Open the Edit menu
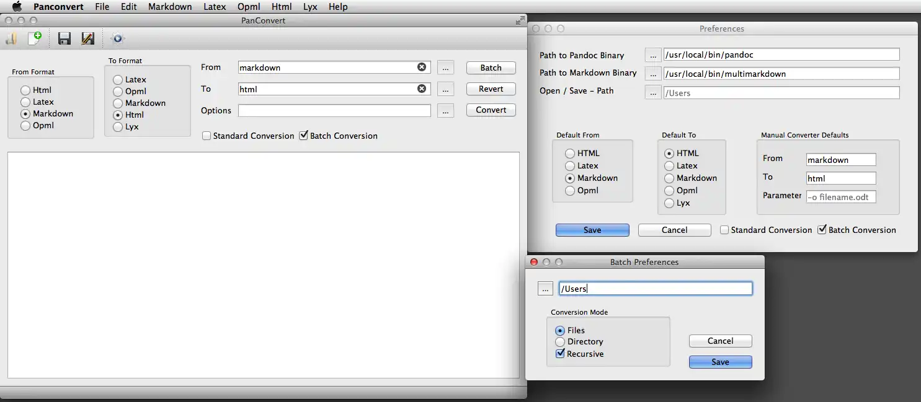 pyautogui.click(x=129, y=7)
